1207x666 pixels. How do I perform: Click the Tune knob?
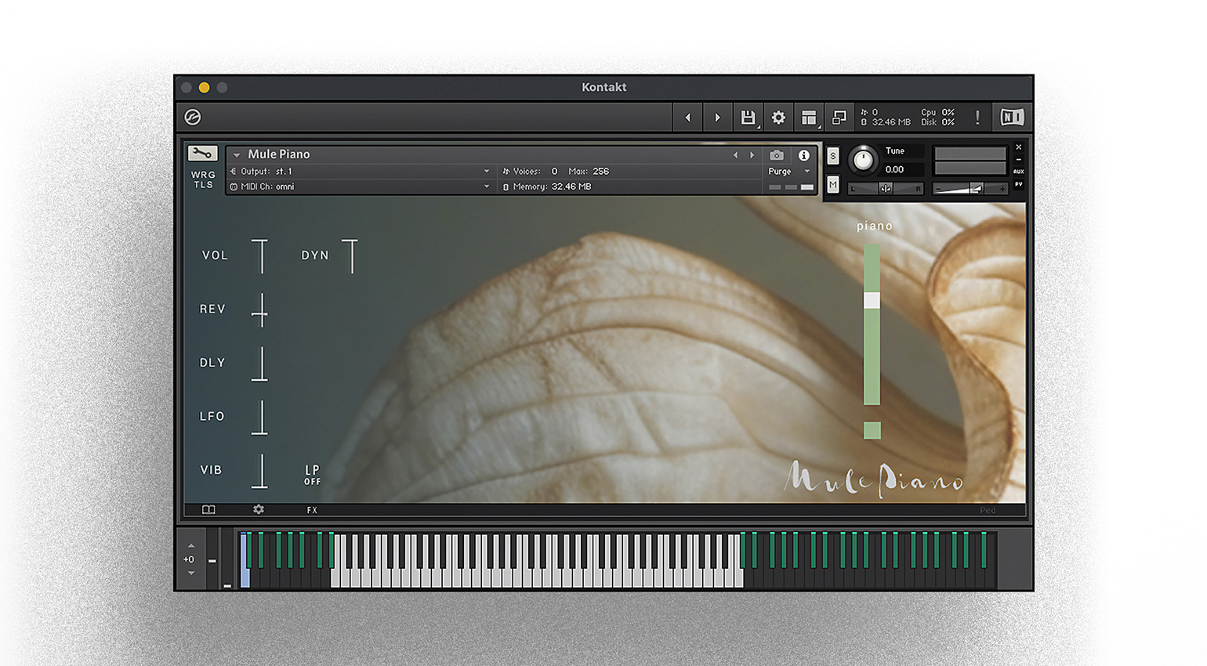coord(863,160)
